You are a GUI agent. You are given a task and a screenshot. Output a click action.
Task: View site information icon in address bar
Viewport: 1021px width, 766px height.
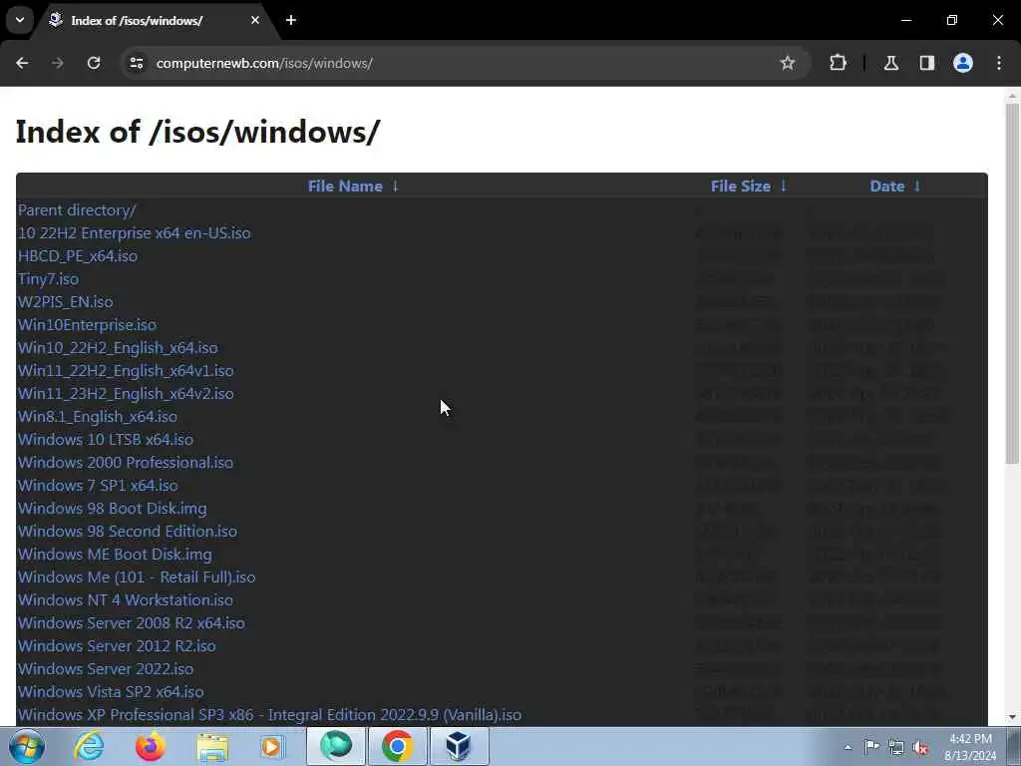pyautogui.click(x=136, y=63)
